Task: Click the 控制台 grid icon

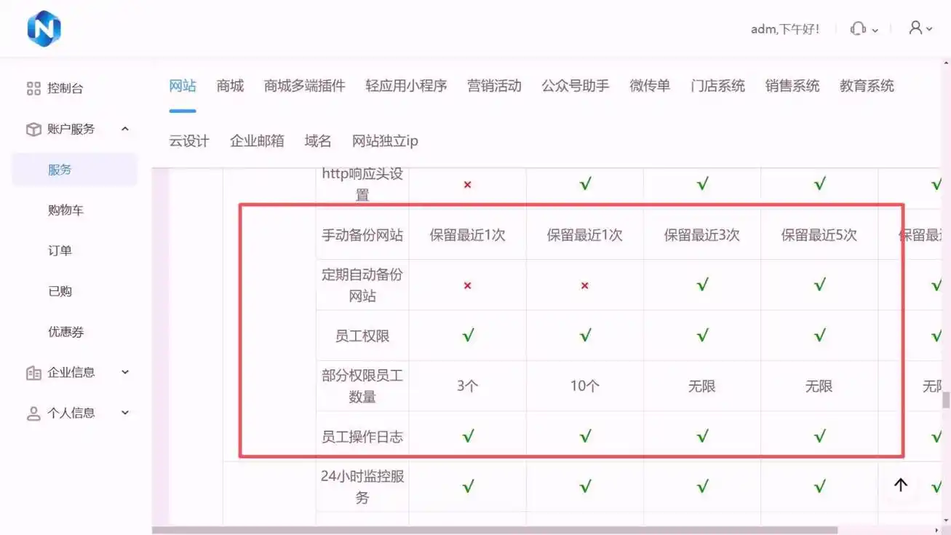Action: point(33,88)
